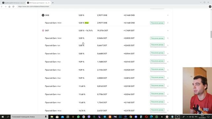Click the Простой Earn label in the 1,1688 DOT row

tap(51, 62)
